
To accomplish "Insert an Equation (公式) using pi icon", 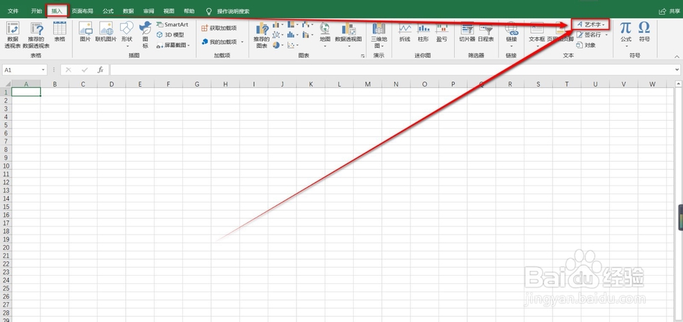I will point(626,34).
